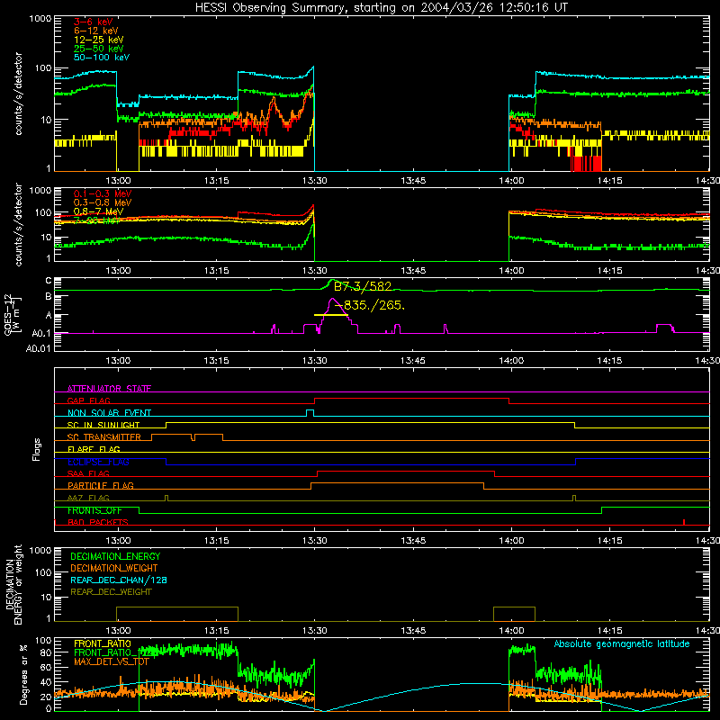This screenshot has width=720, height=720.
Task: Click the vertical Flags axis label
Action: (x=36, y=449)
